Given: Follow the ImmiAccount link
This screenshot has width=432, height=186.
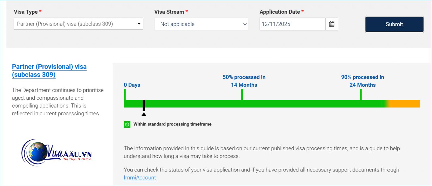Looking at the screenshot, I should point(140,178).
